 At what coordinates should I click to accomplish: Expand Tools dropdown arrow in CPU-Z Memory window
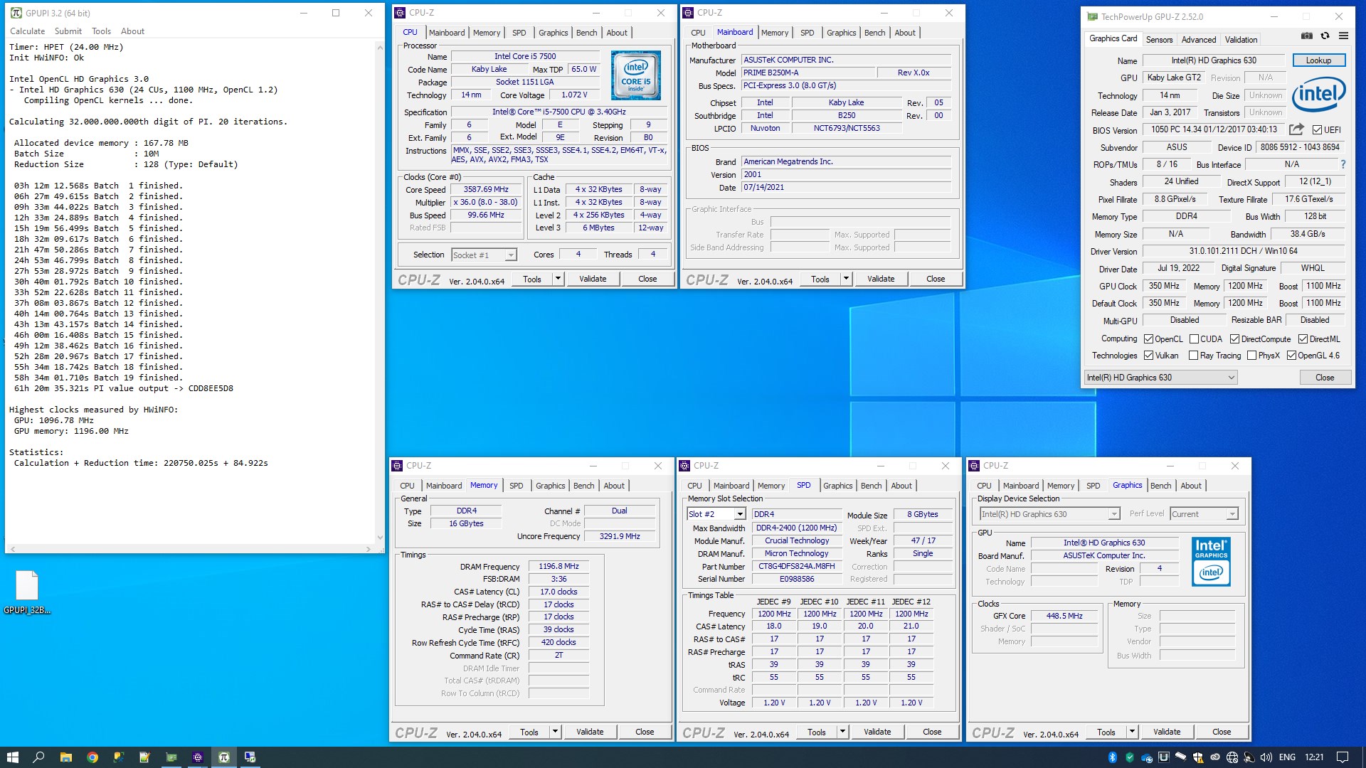pos(555,732)
